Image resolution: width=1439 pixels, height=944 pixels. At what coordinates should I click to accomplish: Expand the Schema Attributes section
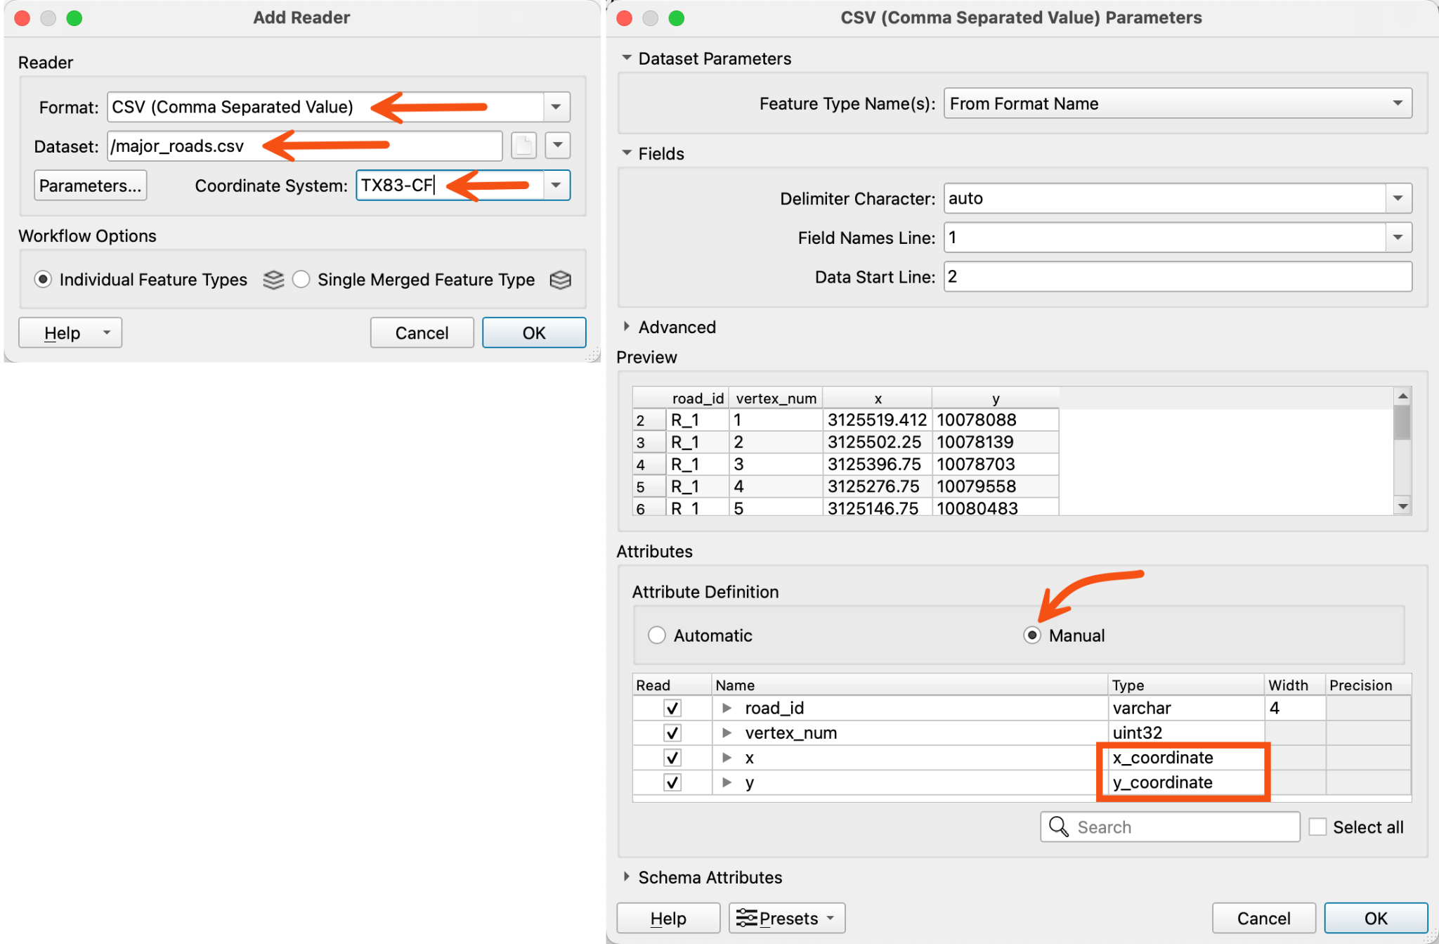627,877
